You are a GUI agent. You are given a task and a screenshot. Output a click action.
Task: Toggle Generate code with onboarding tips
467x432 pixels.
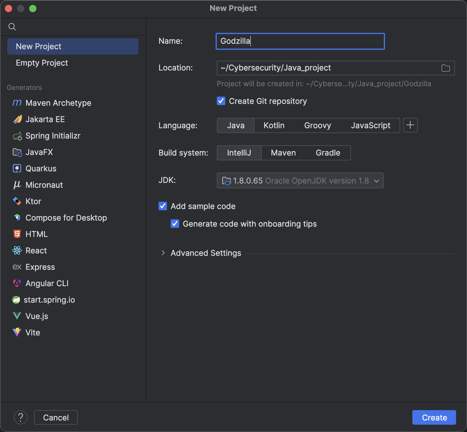(175, 224)
